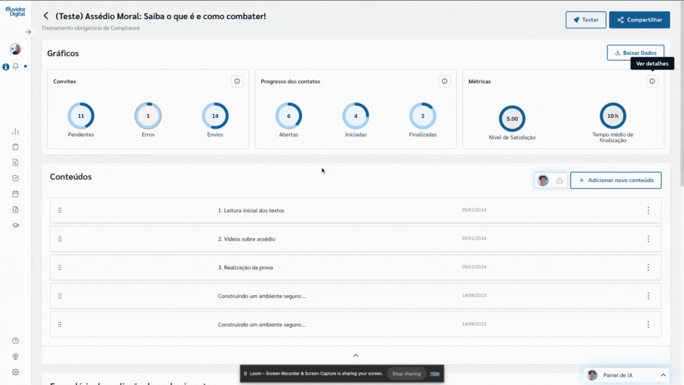
Task: Open three-dot menu for Realização da prova
Action: (648, 267)
